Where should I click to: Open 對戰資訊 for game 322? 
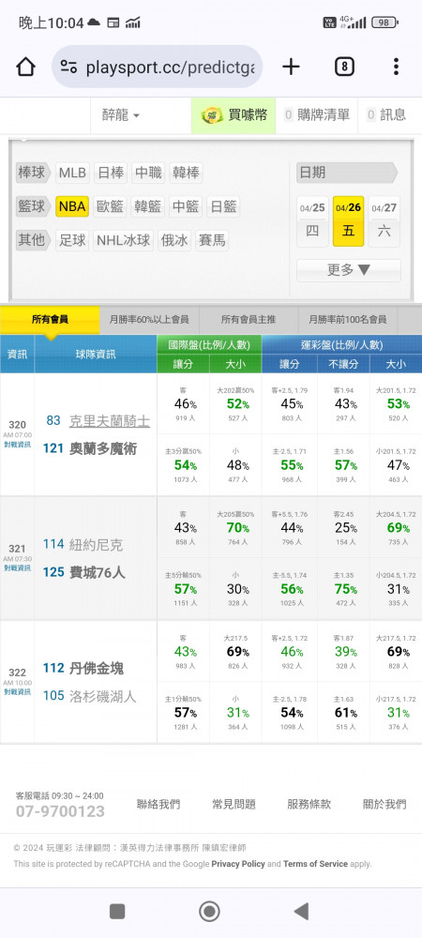point(17,692)
